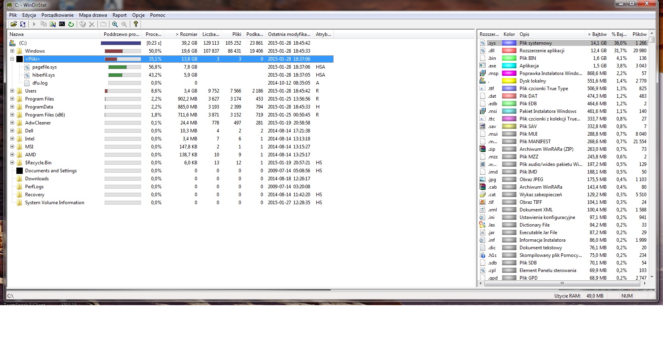The image size is (663, 359).
Task: Select the System Volume Information row
Action: pyautogui.click(x=171, y=203)
